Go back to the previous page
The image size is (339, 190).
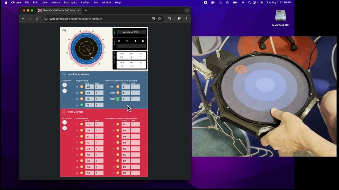point(23,19)
